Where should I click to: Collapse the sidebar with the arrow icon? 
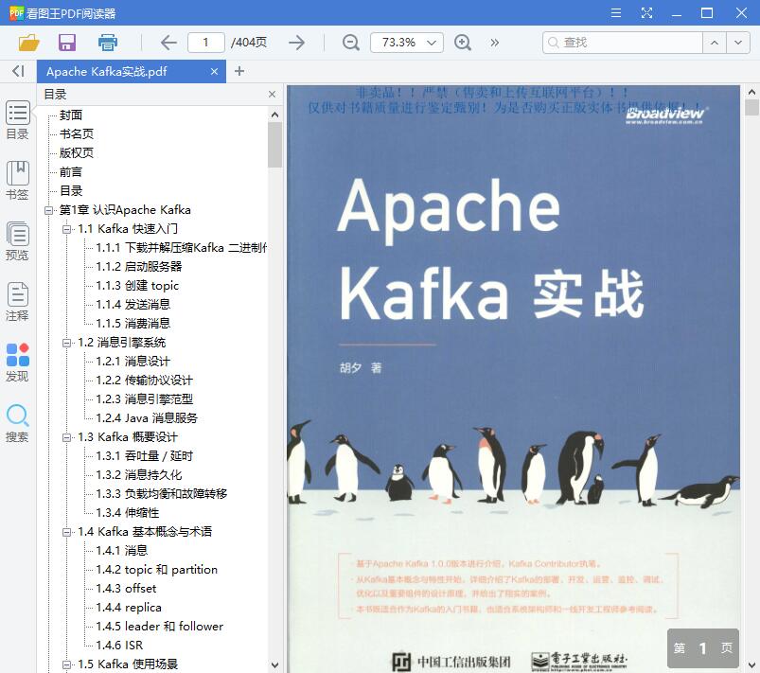pos(18,71)
